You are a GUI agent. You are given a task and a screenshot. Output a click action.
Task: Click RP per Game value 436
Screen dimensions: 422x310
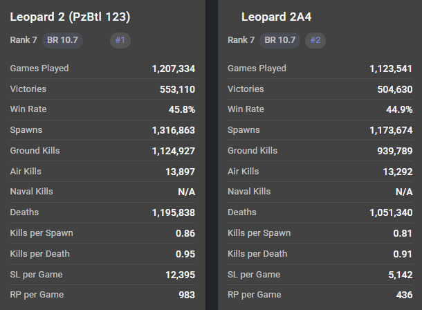coord(404,295)
